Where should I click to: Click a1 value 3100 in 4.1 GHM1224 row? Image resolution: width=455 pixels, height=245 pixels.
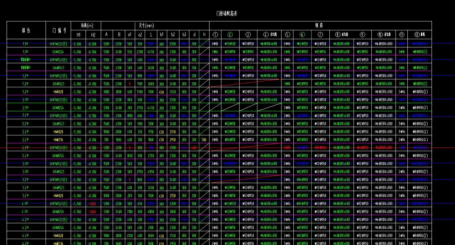pyautogui.click(x=130, y=212)
